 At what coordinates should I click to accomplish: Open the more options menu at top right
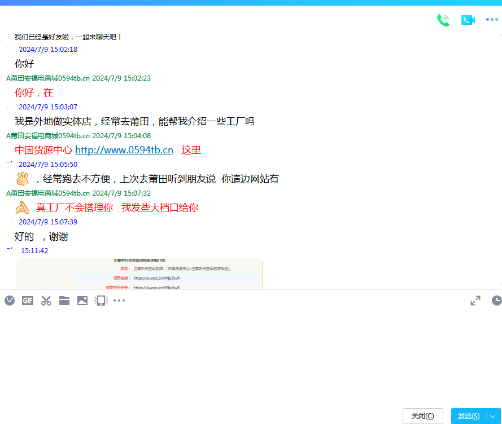click(x=492, y=20)
